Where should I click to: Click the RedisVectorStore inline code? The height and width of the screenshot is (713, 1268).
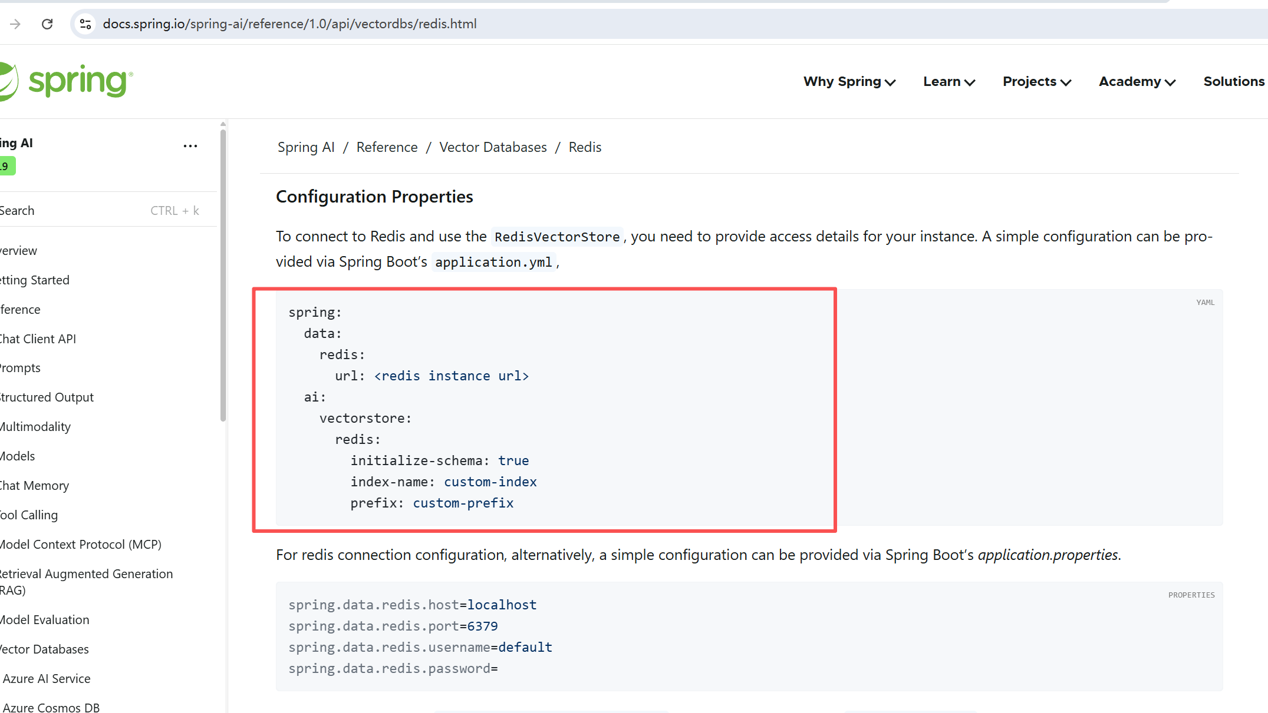point(557,237)
